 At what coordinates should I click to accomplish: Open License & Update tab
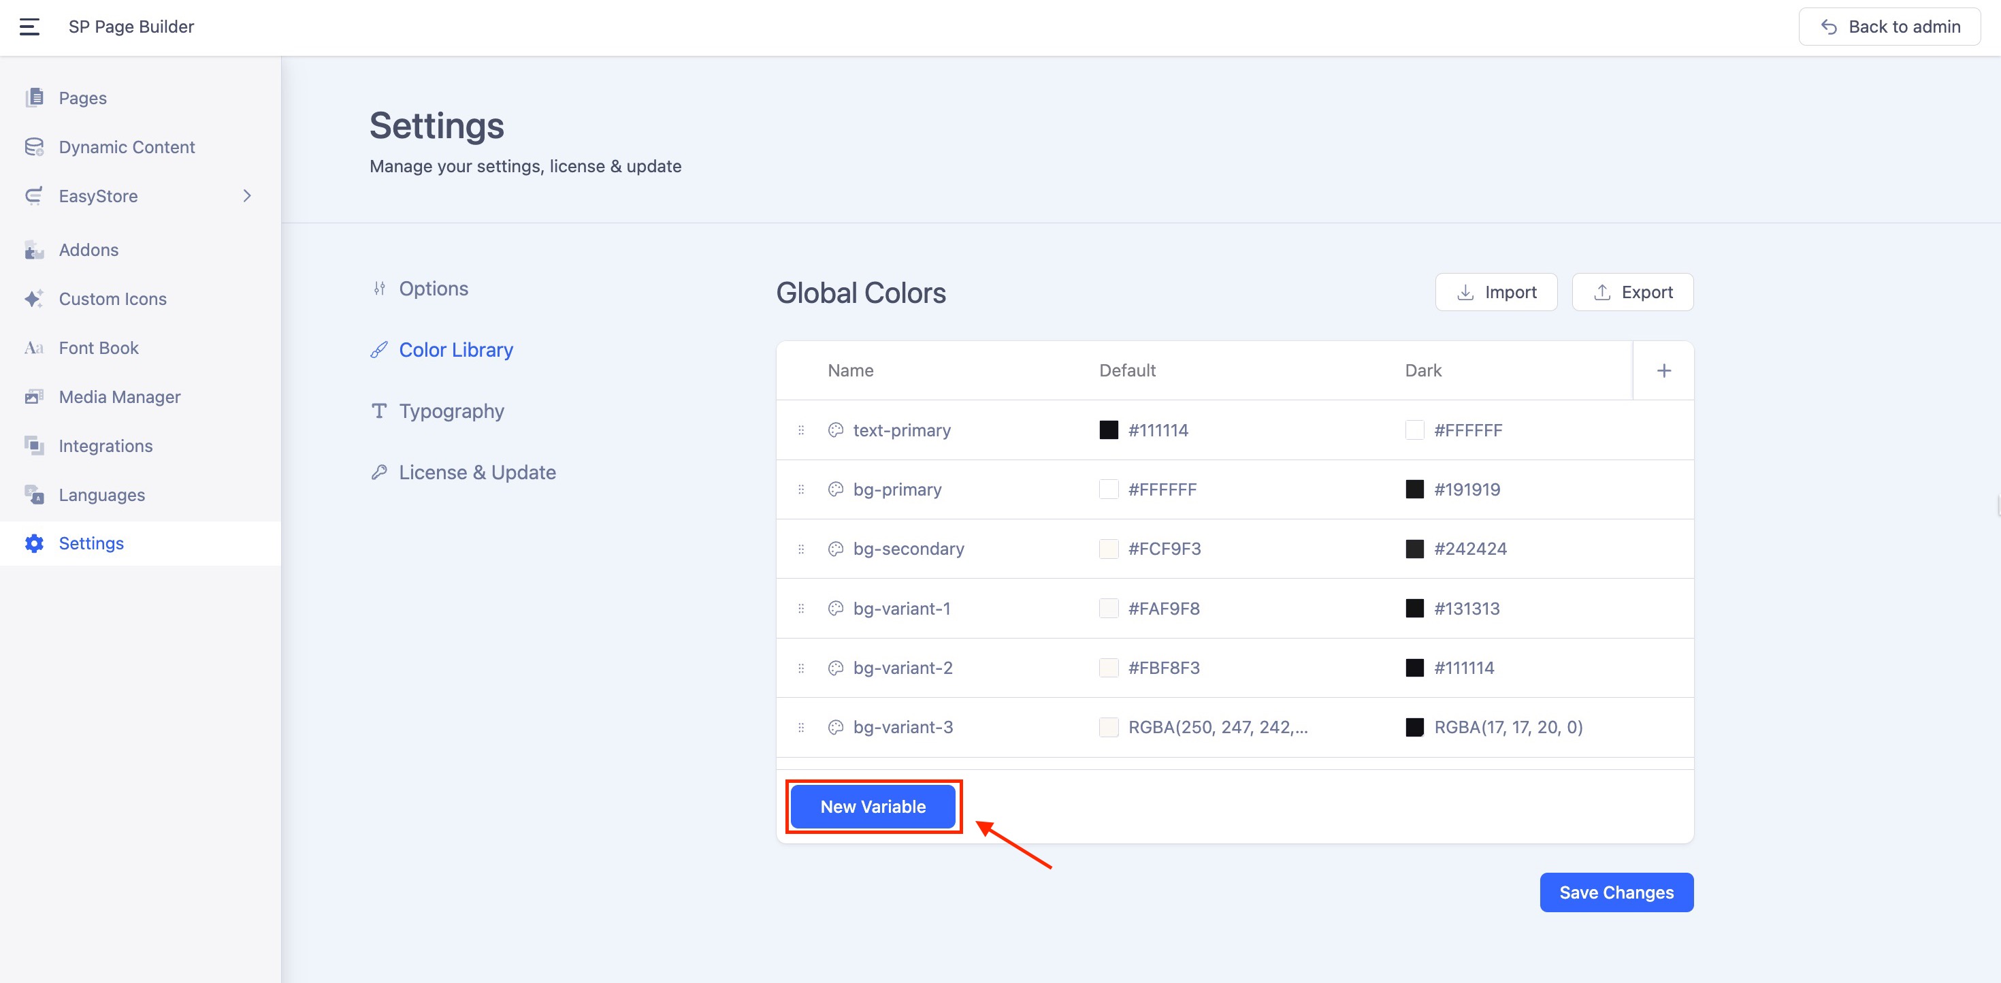[x=477, y=472]
